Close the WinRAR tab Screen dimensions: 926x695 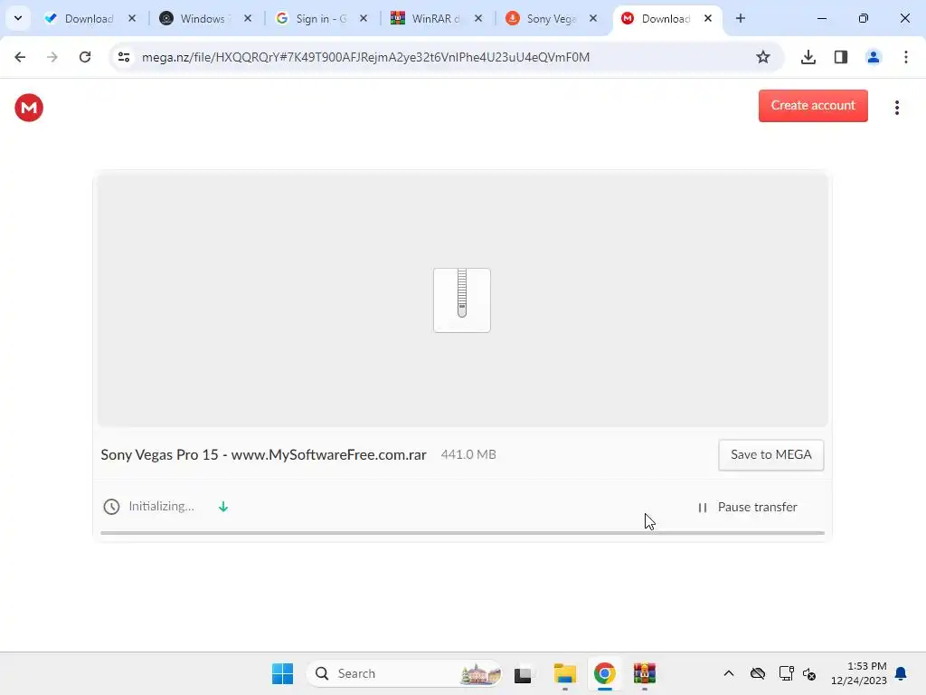478,18
